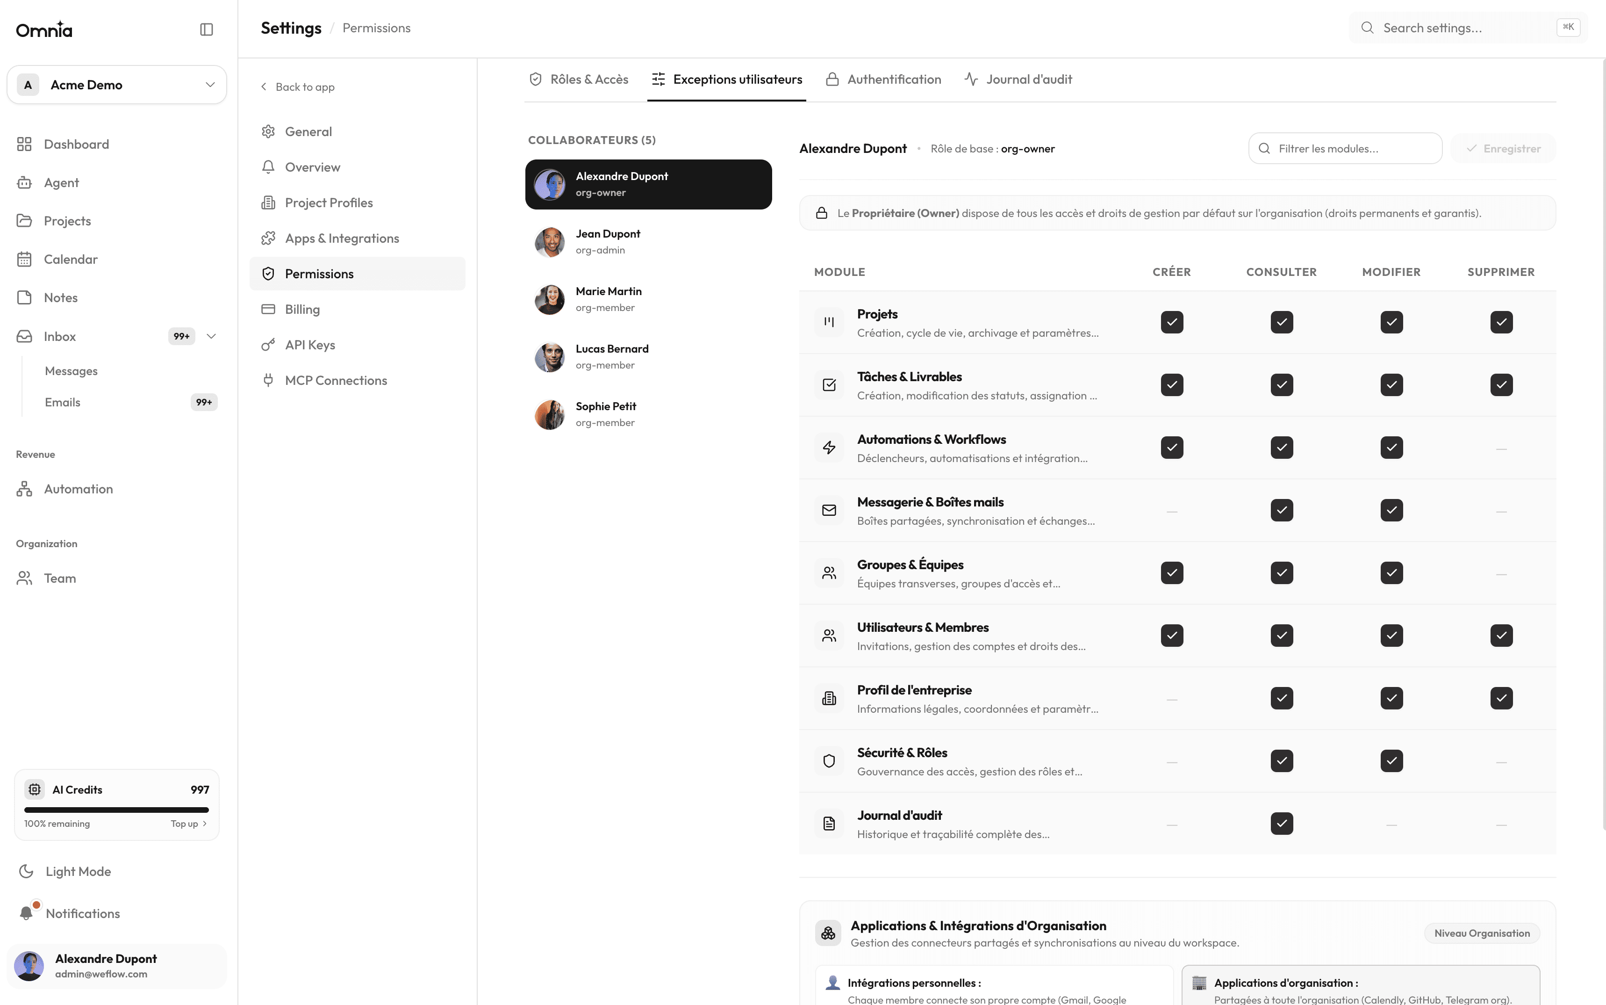Uncheck Créer for Groupes & Équipes
This screenshot has width=1606, height=1005.
click(1172, 573)
